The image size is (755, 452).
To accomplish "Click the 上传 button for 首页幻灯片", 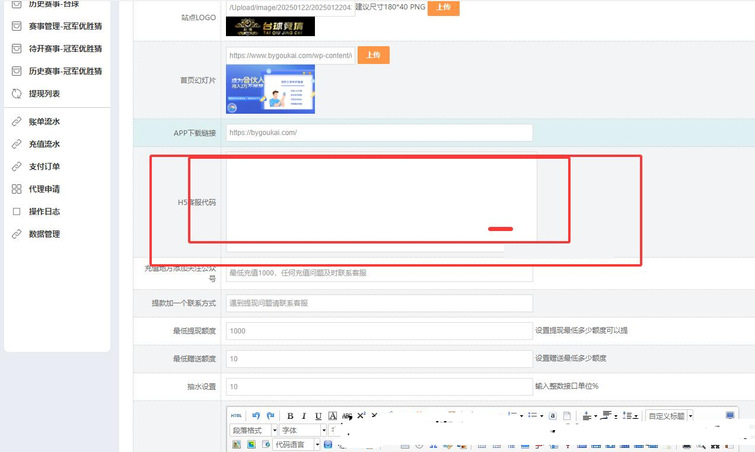I will [374, 55].
